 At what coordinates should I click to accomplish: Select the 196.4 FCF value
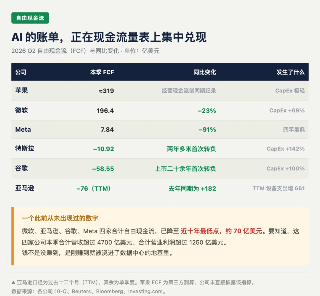[x=105, y=110]
